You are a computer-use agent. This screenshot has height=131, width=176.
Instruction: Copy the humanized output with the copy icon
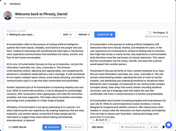163,127
